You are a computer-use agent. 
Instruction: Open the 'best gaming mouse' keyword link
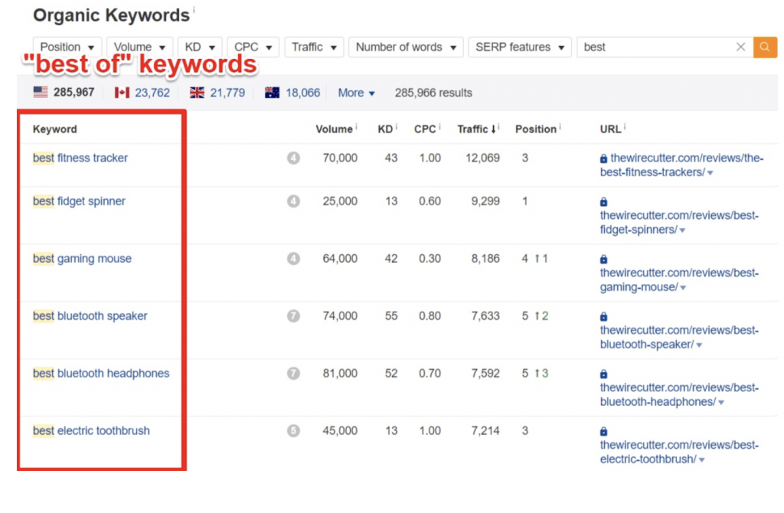pyautogui.click(x=82, y=259)
